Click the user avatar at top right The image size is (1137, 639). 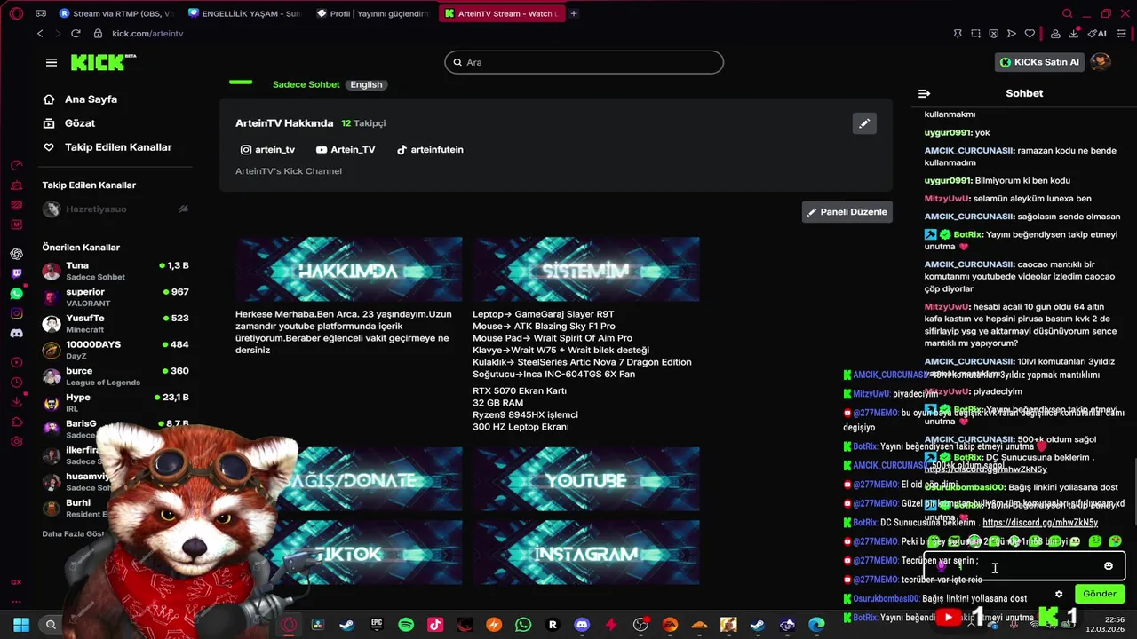tap(1101, 62)
